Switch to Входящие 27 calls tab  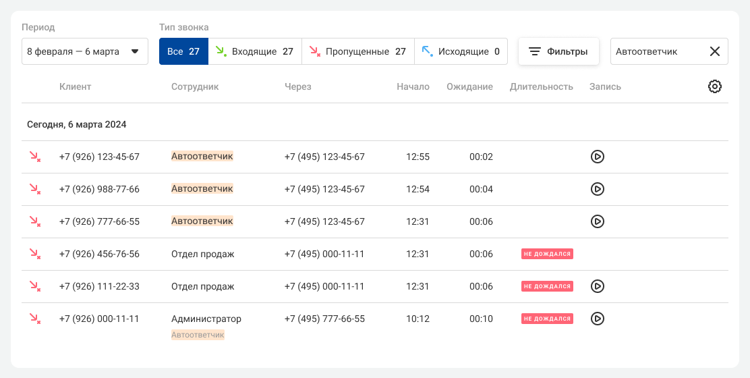pyautogui.click(x=255, y=51)
